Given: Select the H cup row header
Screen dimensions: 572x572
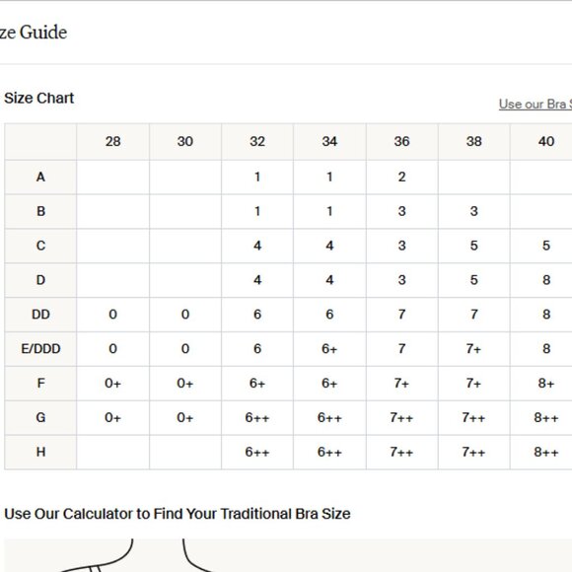Looking at the screenshot, I should 40,452.
